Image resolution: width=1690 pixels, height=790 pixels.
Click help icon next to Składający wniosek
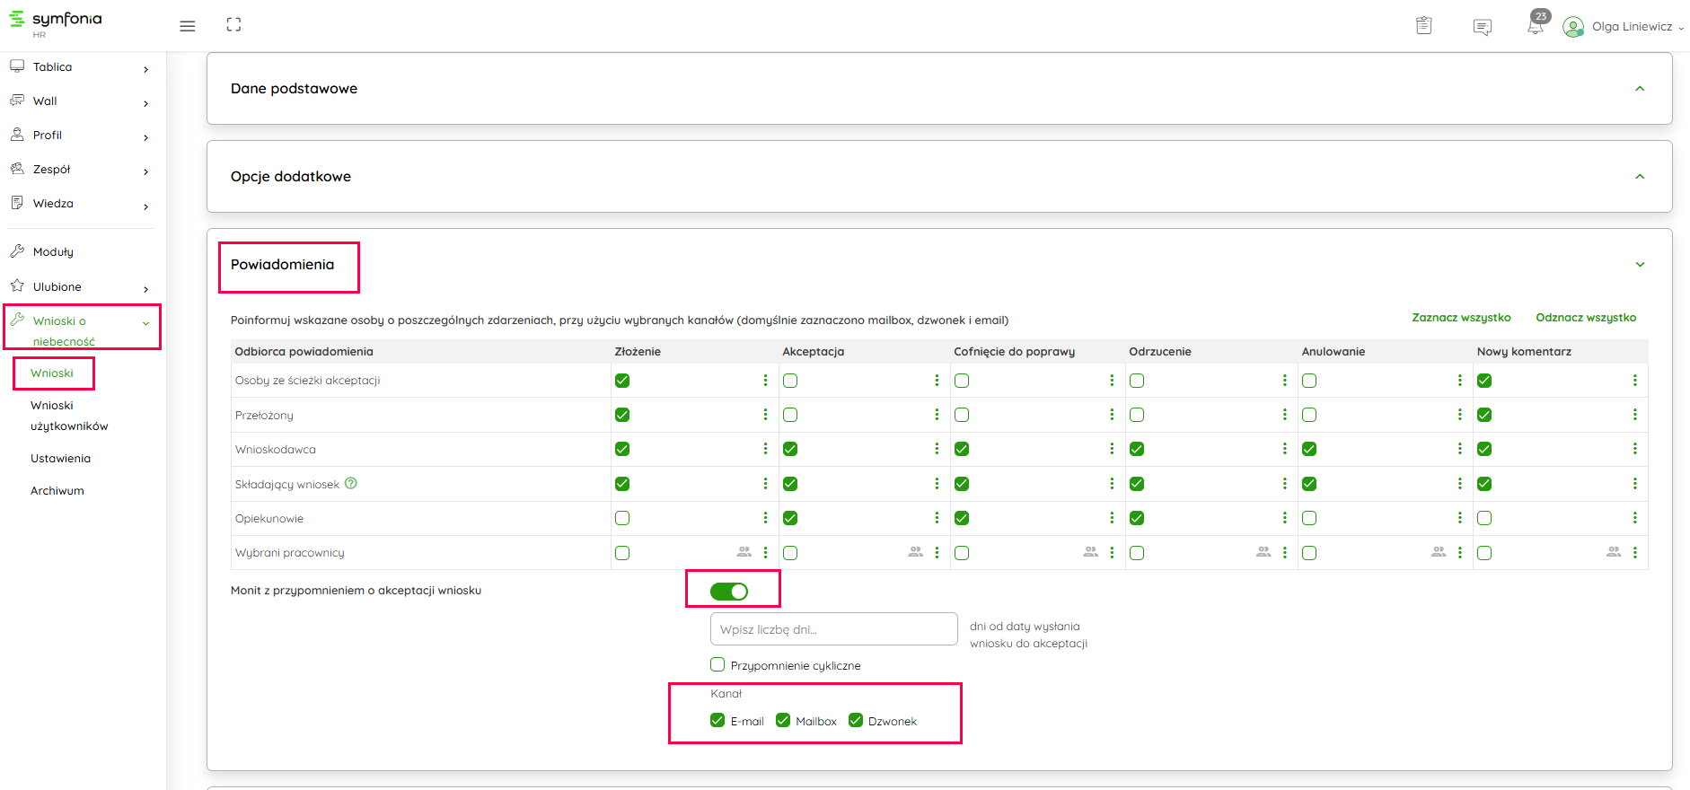(351, 483)
